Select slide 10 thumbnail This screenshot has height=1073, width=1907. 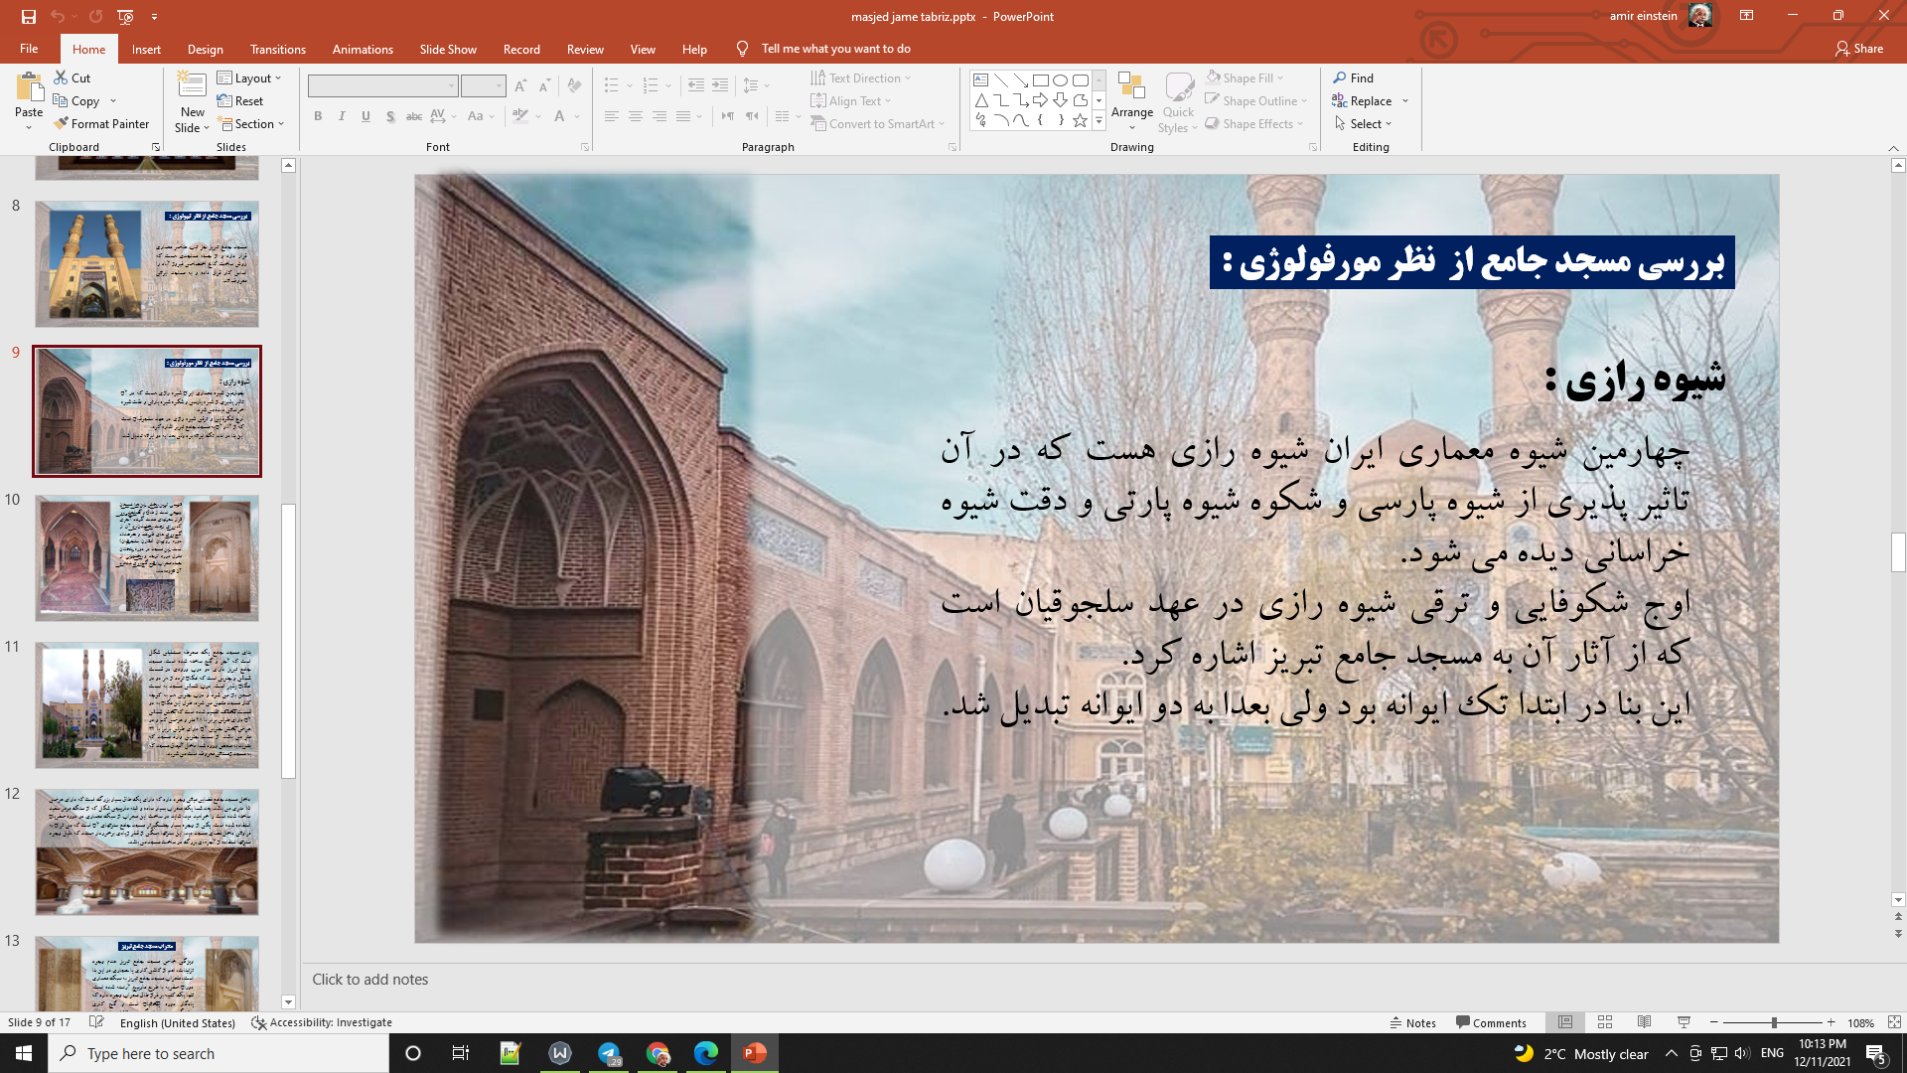coord(147,558)
